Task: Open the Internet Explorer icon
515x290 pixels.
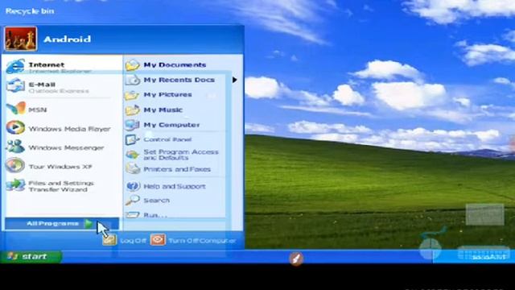Action: pyautogui.click(x=15, y=66)
